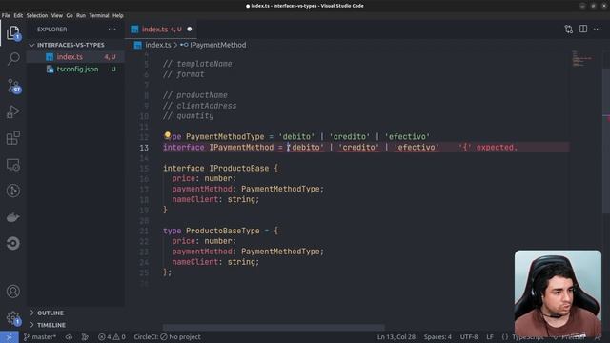
Task: Open the Run menu
Action: pos(81,15)
